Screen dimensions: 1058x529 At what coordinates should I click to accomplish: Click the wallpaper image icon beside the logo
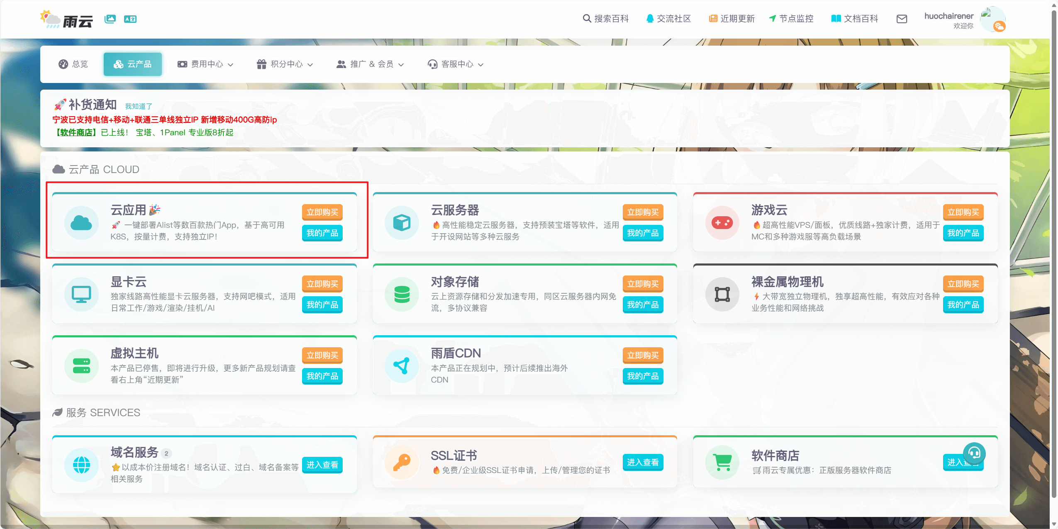[x=110, y=19]
